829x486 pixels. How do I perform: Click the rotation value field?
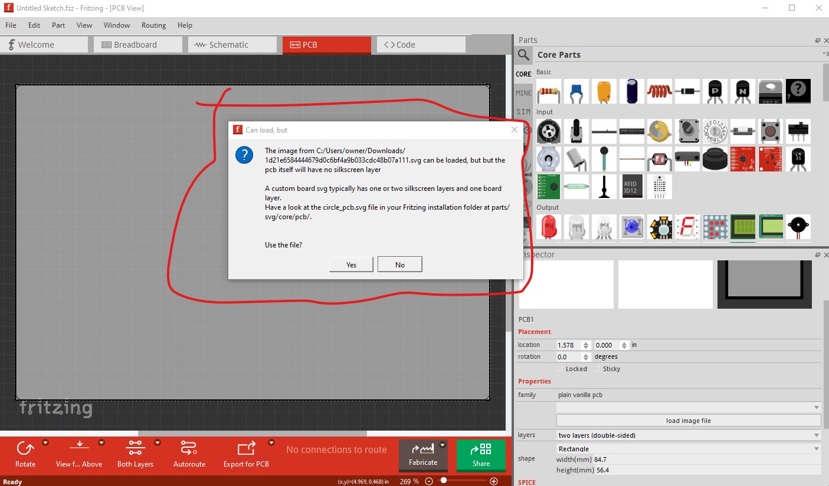[569, 357]
